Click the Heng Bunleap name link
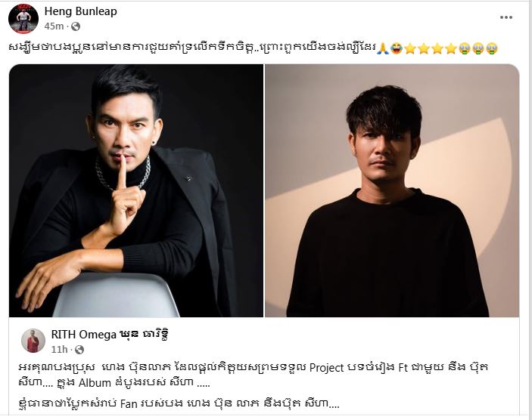Viewport: 532px width, 420px height. (81, 11)
